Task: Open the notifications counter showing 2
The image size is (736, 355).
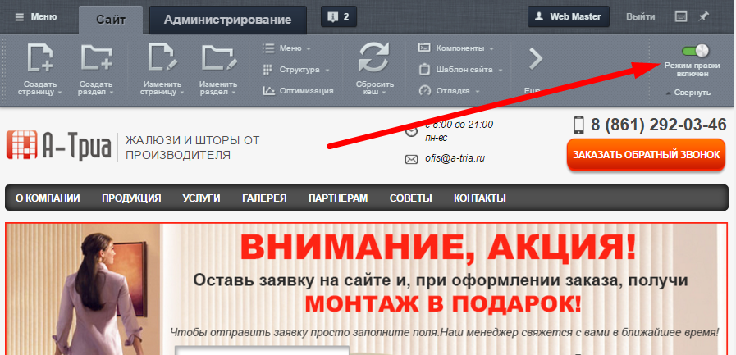Action: (x=339, y=17)
